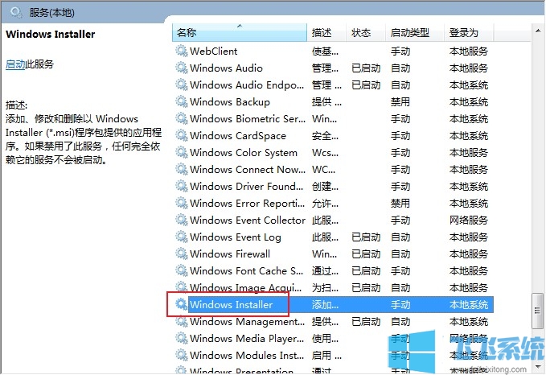Click gear icon beside Windows Management service
Screen dimensions: 546x375
coord(182,321)
